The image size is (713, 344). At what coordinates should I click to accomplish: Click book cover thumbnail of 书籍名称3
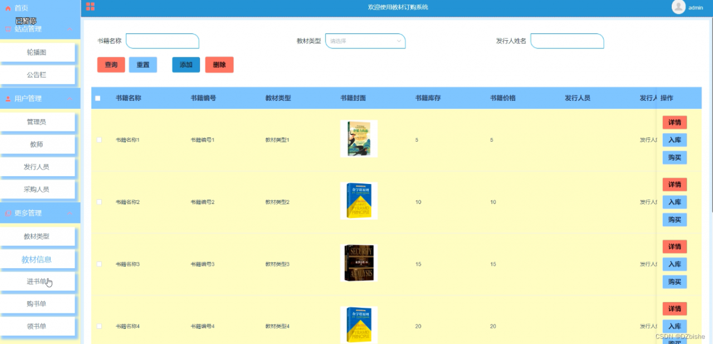[359, 263]
